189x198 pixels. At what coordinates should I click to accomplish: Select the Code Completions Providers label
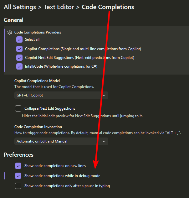click(x=38, y=32)
